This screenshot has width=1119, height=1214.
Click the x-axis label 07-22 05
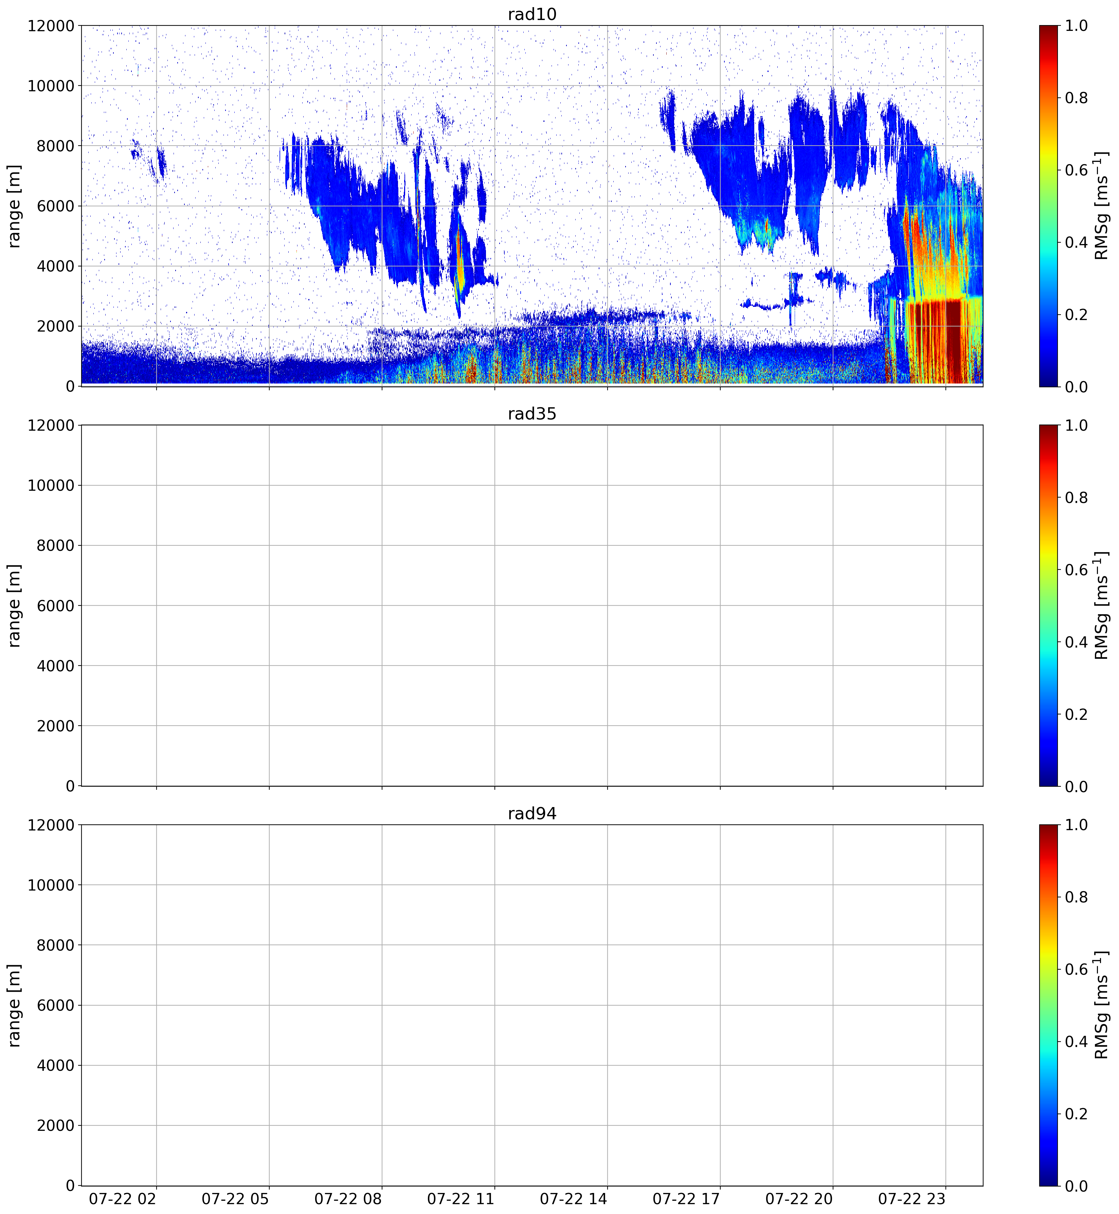235,1198
